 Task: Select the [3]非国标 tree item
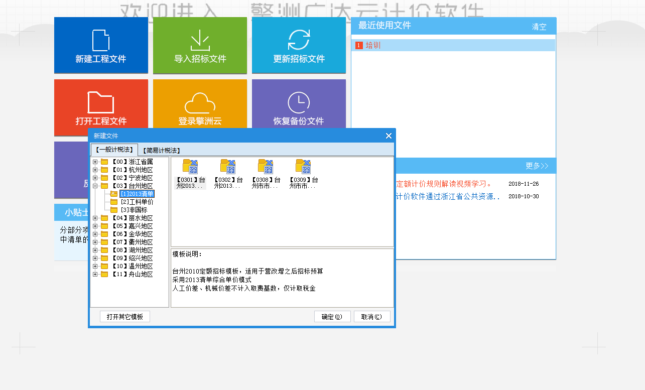tap(134, 210)
